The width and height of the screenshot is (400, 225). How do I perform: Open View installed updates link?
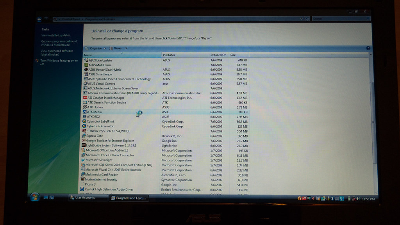[x=55, y=36]
